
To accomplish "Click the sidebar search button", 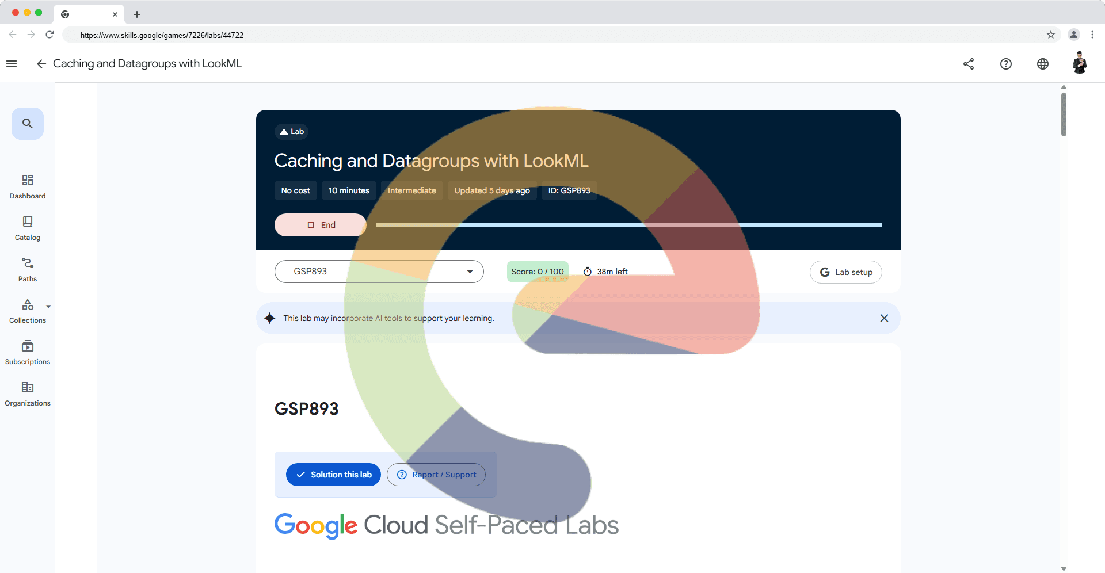I will click(x=28, y=124).
